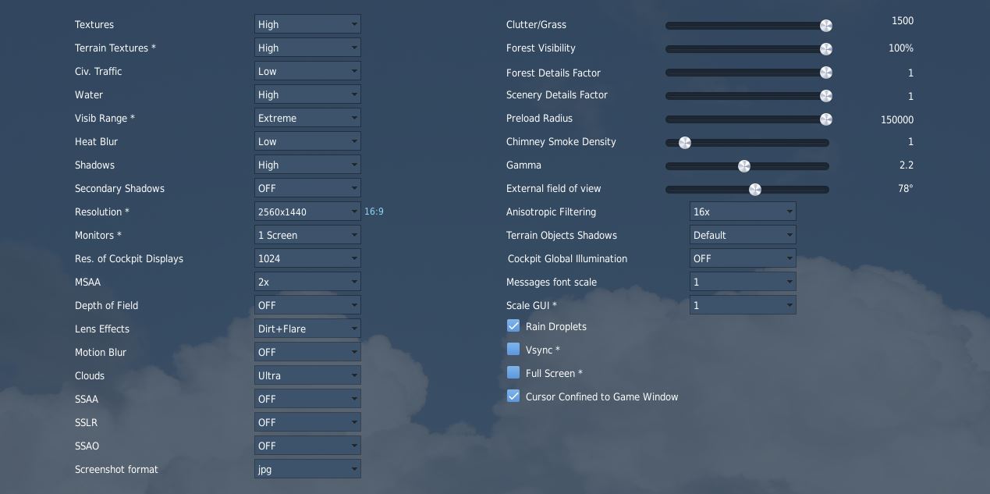Viewport: 990px width, 494px height.
Task: Open the Clouds quality dropdown
Action: point(307,375)
